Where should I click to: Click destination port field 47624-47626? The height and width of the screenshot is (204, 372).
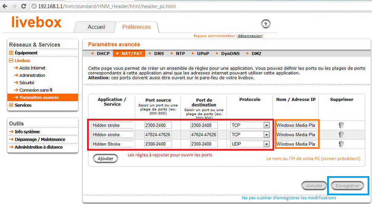(204, 135)
